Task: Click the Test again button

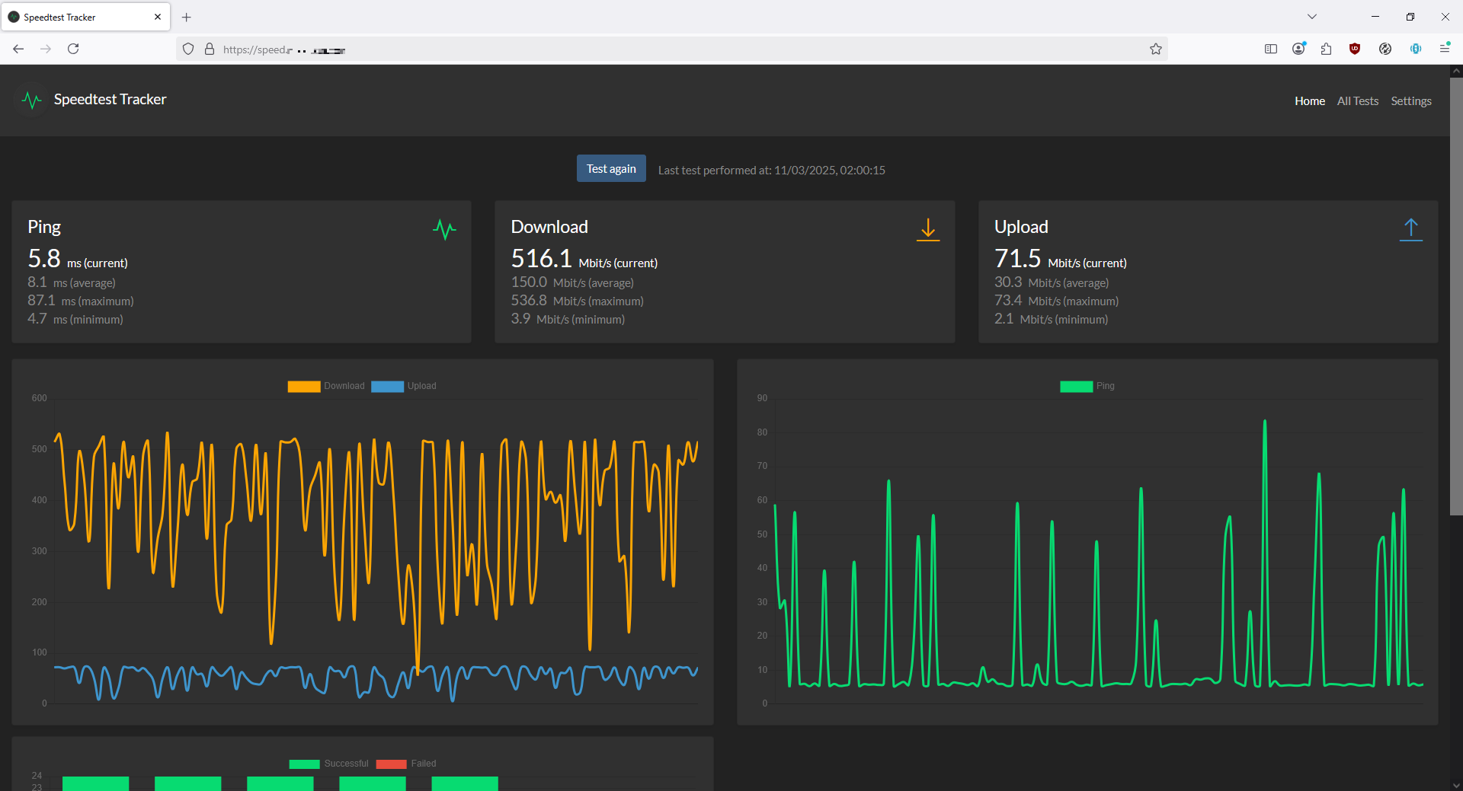Action: 611,168
